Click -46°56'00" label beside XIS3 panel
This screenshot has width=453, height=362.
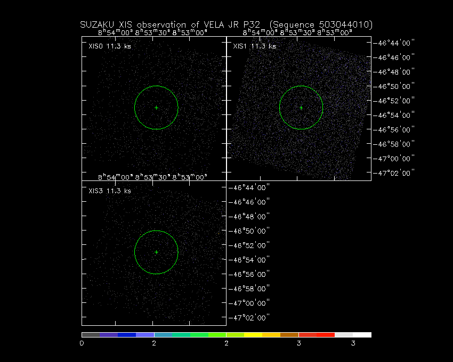[249, 274]
